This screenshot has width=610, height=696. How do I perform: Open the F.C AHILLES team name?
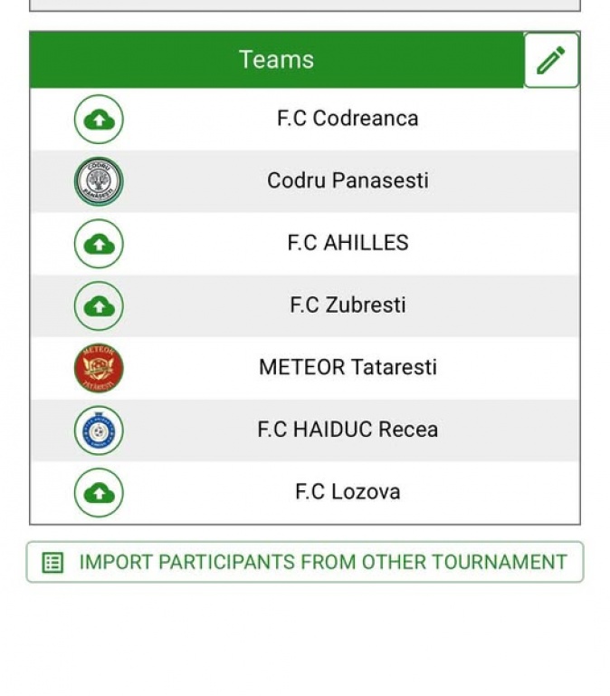tap(348, 243)
